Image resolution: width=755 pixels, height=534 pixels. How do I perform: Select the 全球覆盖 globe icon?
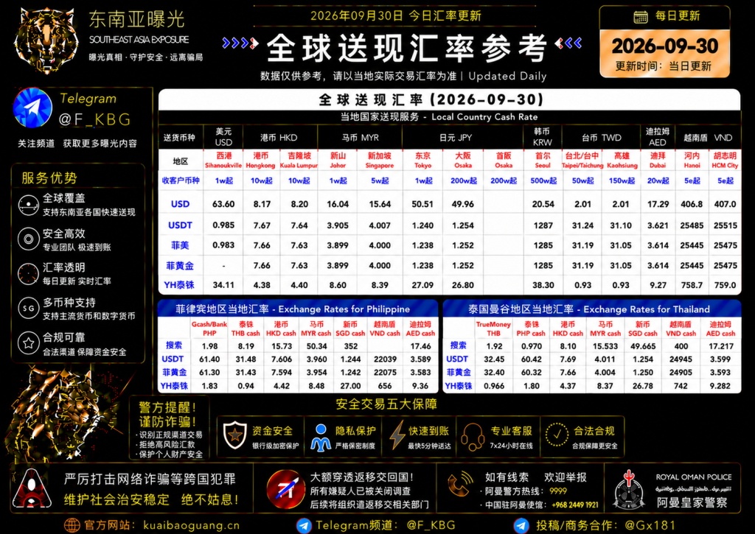[29, 205]
